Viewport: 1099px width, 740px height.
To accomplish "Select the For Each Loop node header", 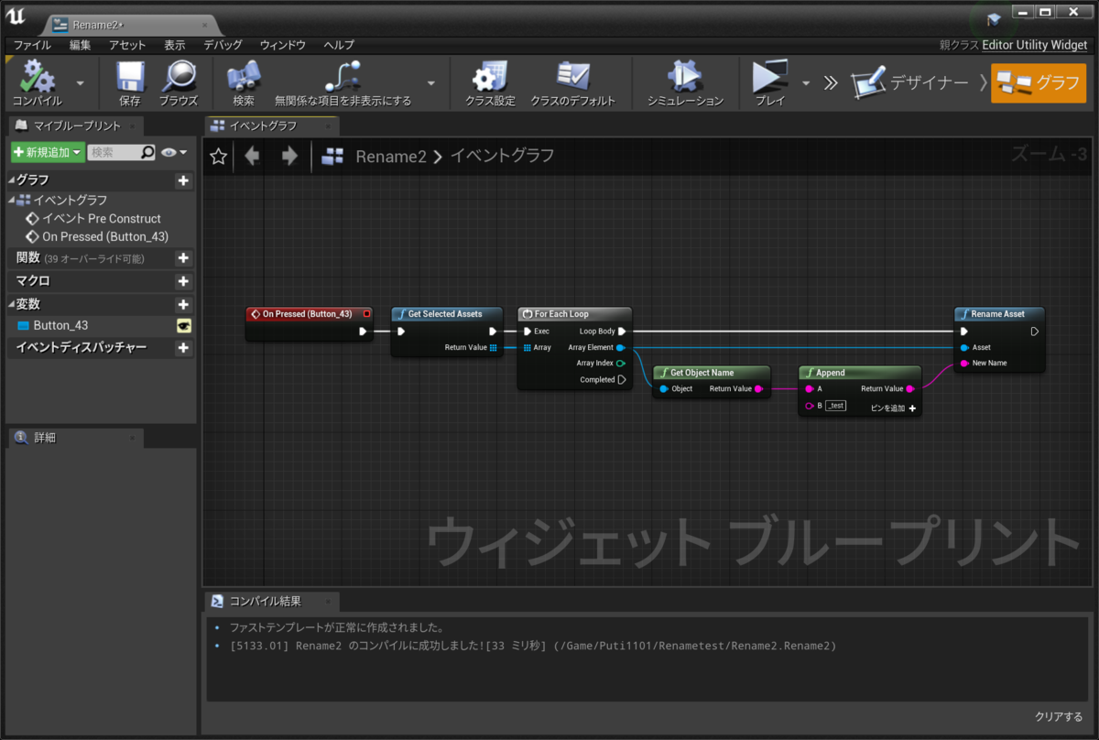I will coord(574,314).
